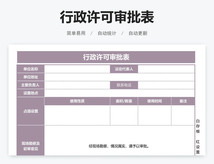Click the empty 单位地址 input row
This screenshot has height=164, width=214.
point(119,77)
